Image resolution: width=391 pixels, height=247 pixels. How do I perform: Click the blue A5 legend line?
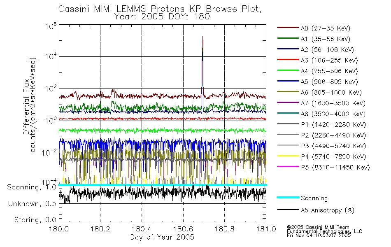288,81
